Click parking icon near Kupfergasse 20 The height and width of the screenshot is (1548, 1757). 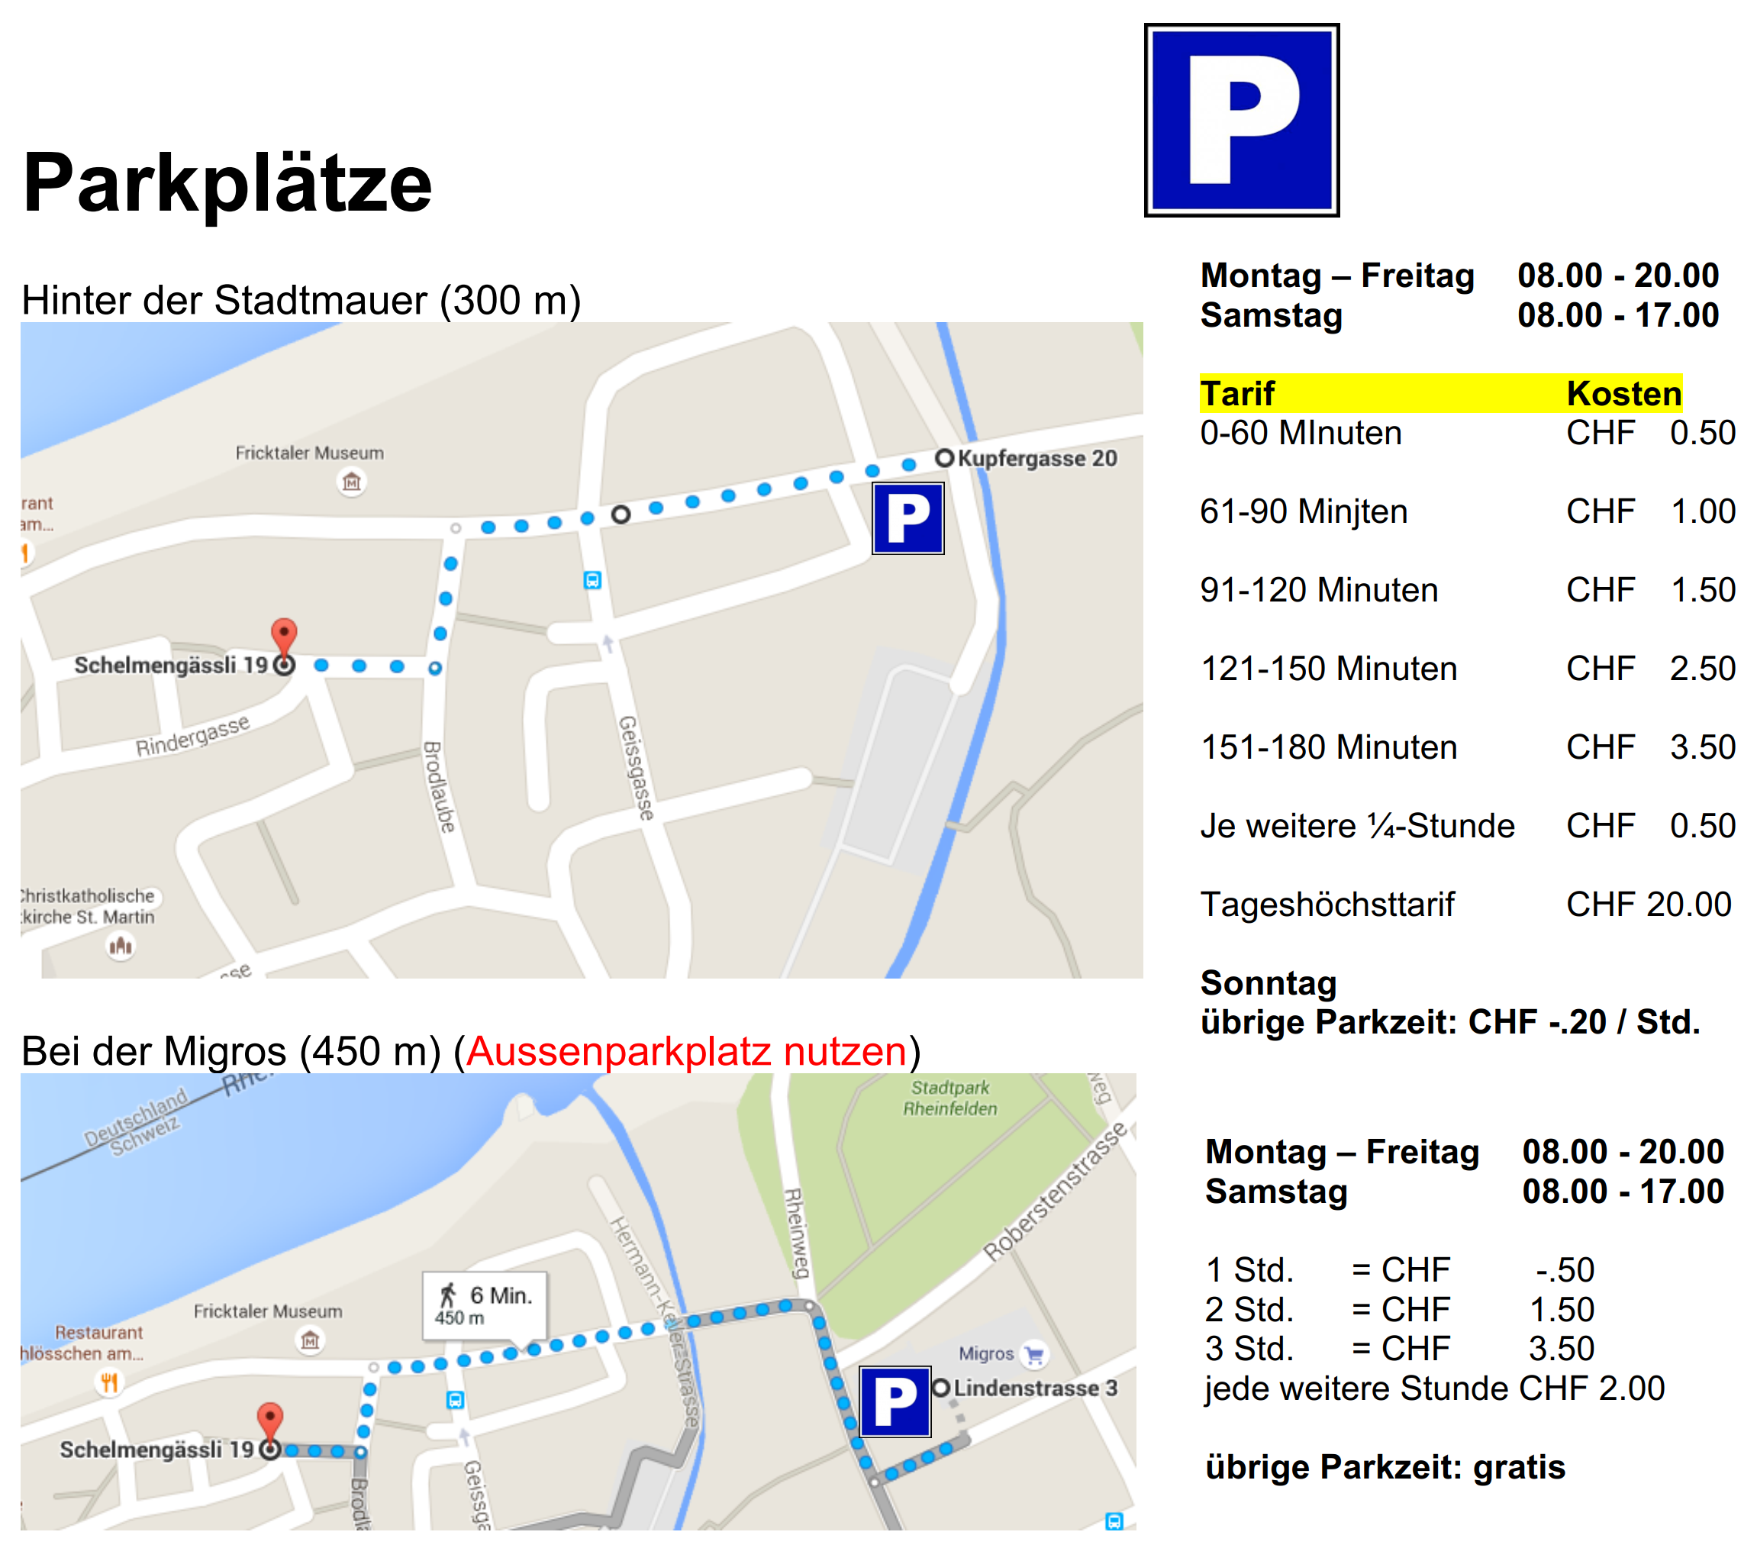pyautogui.click(x=908, y=518)
